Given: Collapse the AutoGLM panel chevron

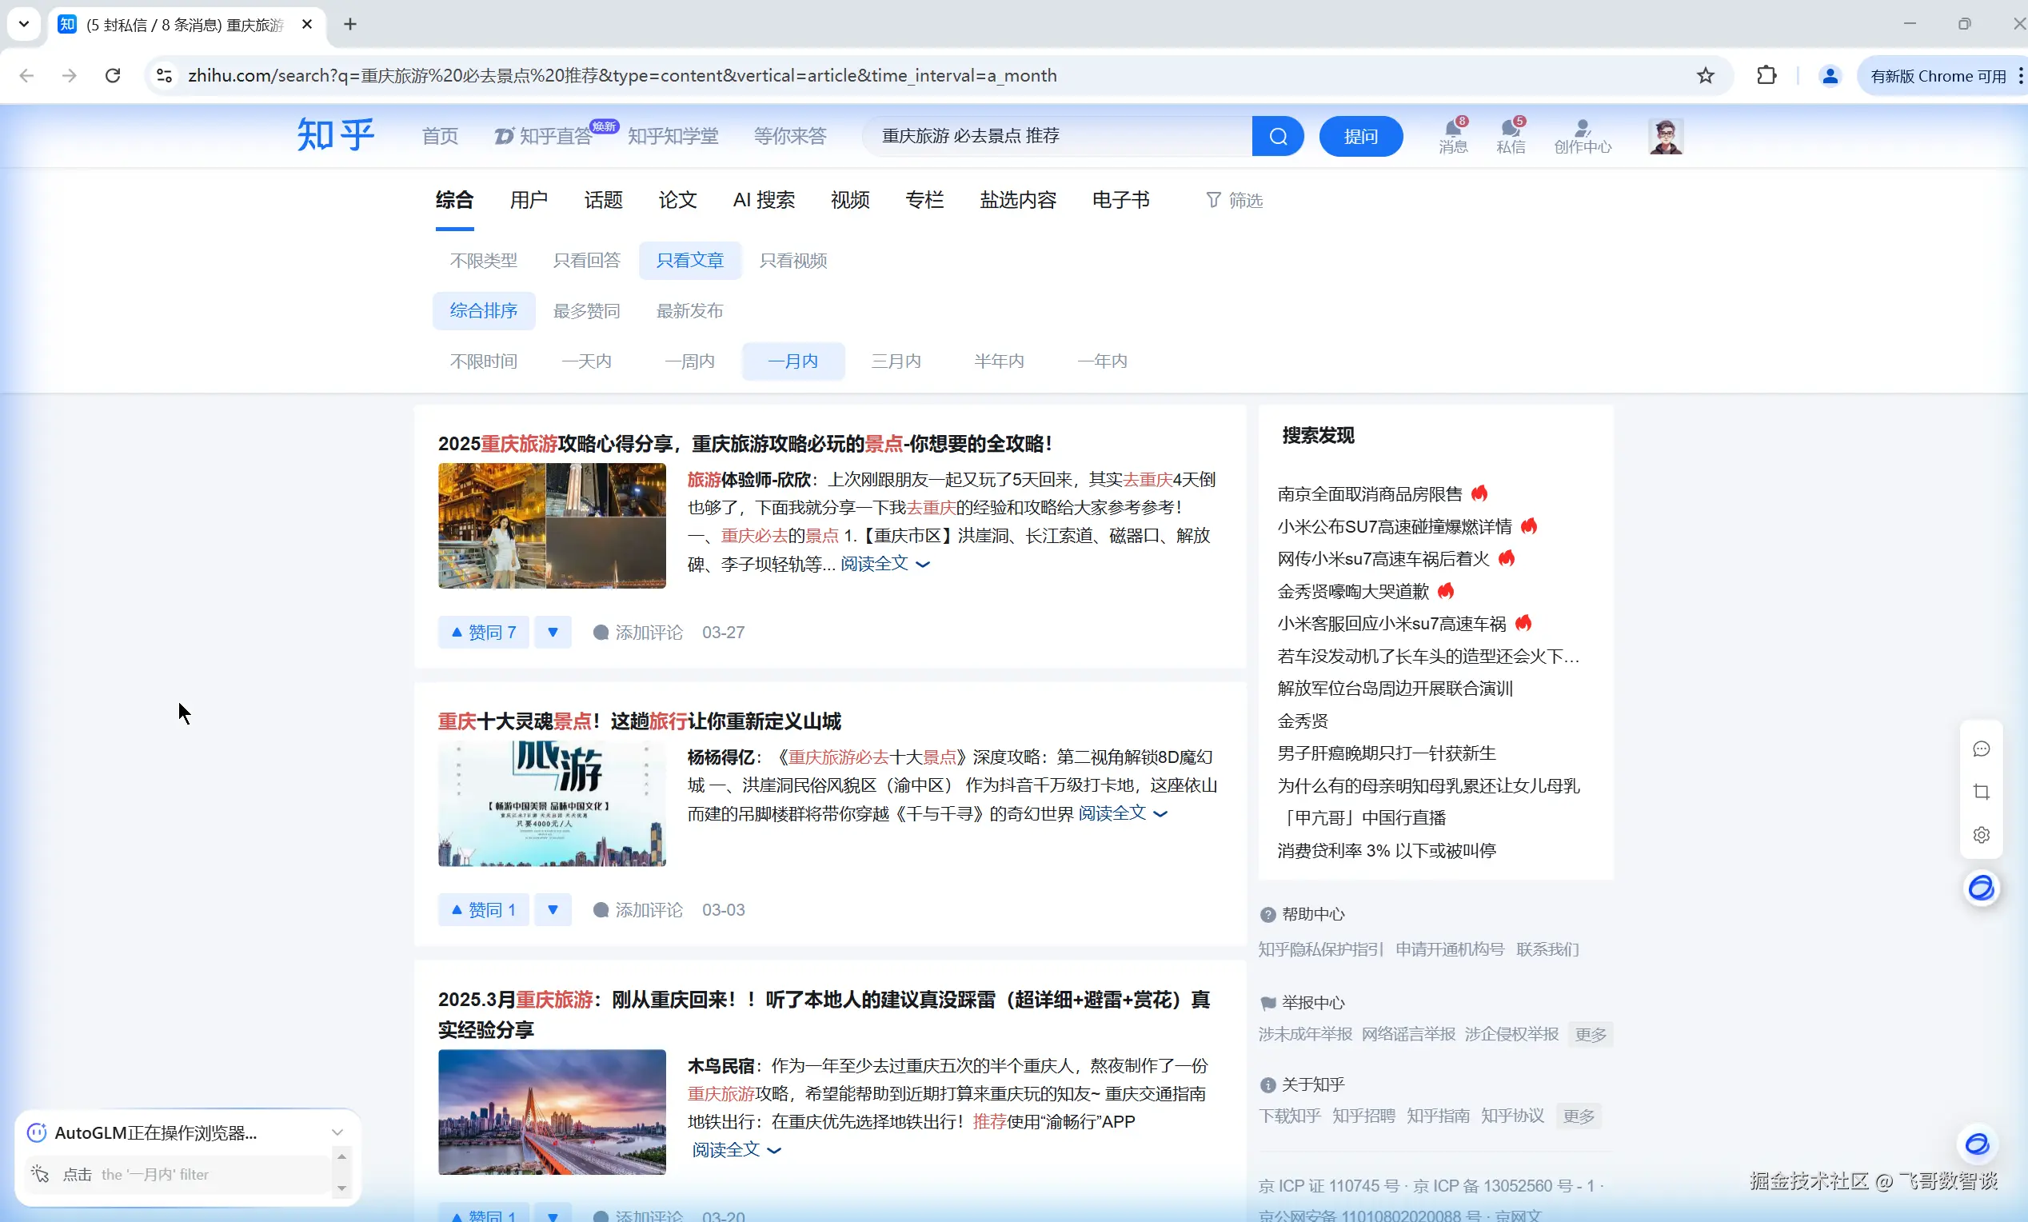Looking at the screenshot, I should pos(337,1132).
